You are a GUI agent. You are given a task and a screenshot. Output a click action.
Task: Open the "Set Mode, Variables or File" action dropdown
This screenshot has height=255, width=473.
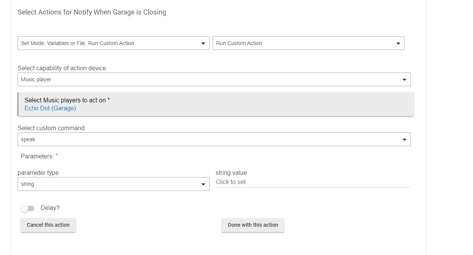click(x=109, y=43)
